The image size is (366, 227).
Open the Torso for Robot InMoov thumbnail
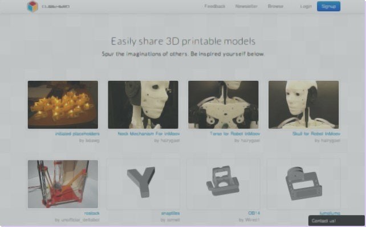(x=223, y=105)
